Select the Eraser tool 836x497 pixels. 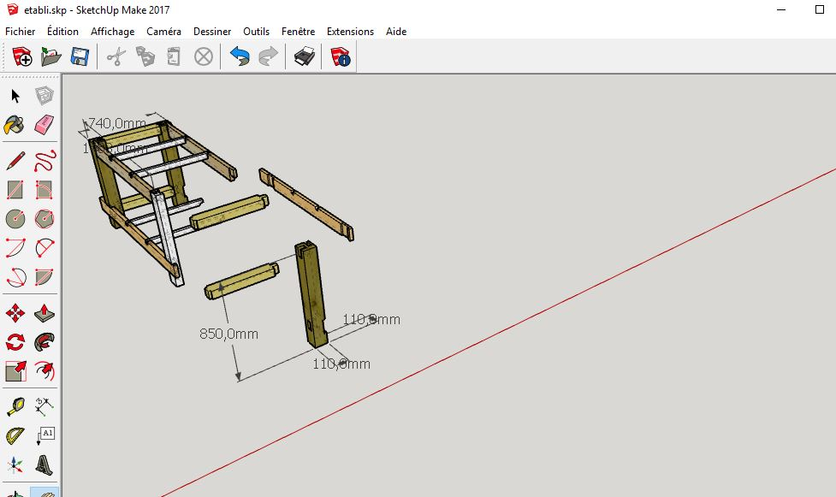tap(44, 126)
